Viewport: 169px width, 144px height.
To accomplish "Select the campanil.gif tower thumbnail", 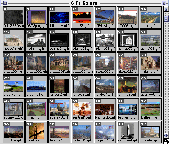I will click(x=128, y=132).
